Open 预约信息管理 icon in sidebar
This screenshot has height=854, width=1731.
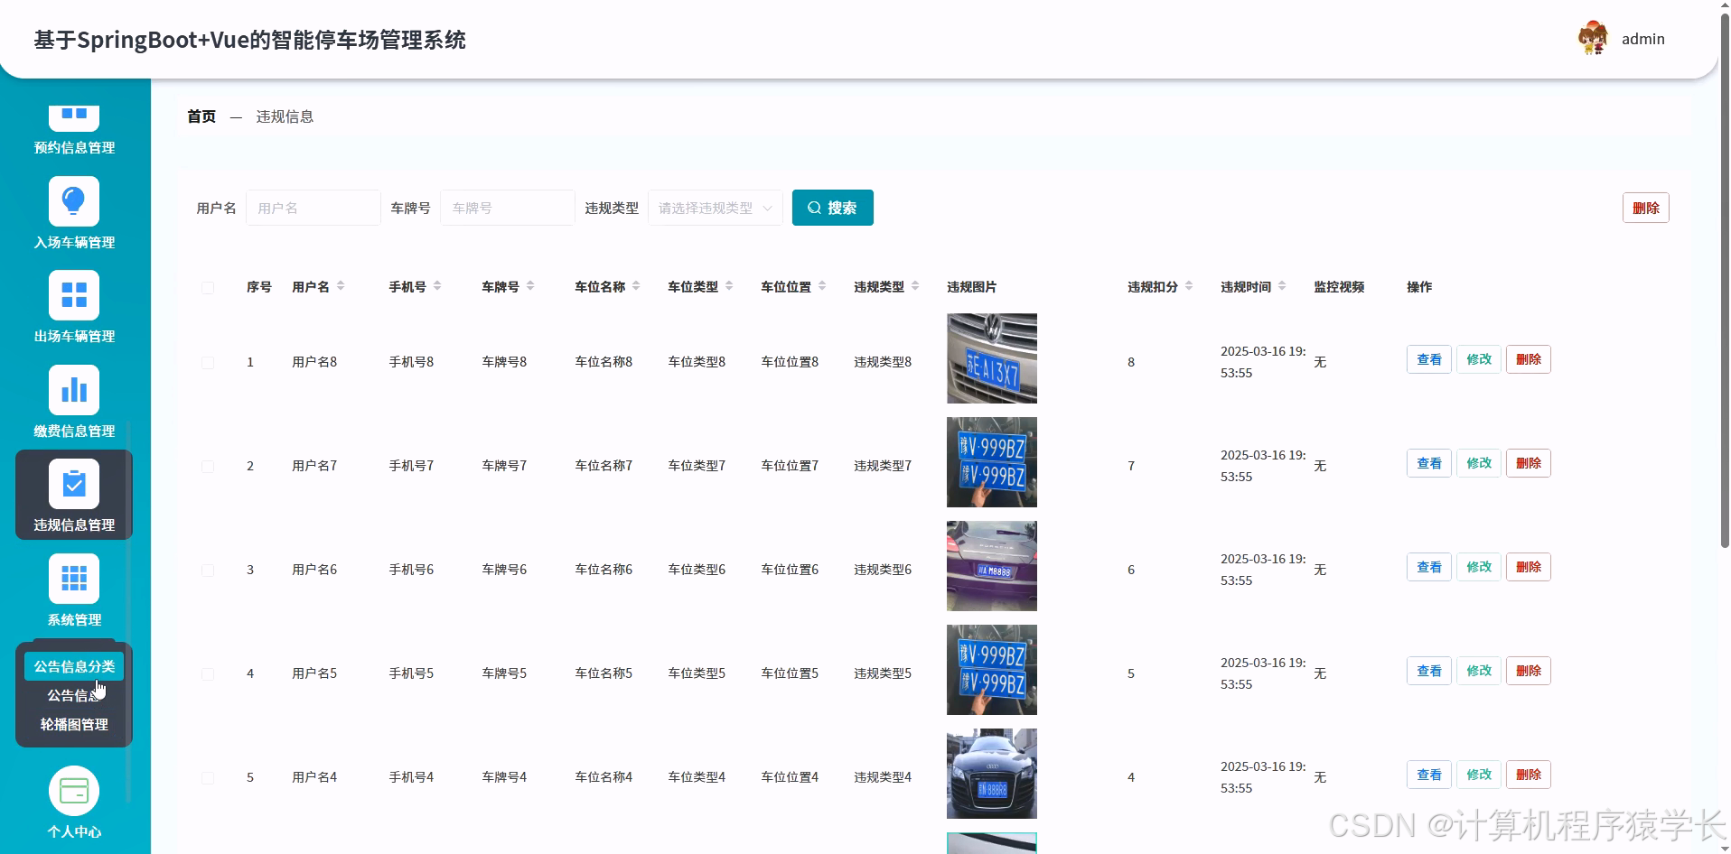(x=74, y=117)
